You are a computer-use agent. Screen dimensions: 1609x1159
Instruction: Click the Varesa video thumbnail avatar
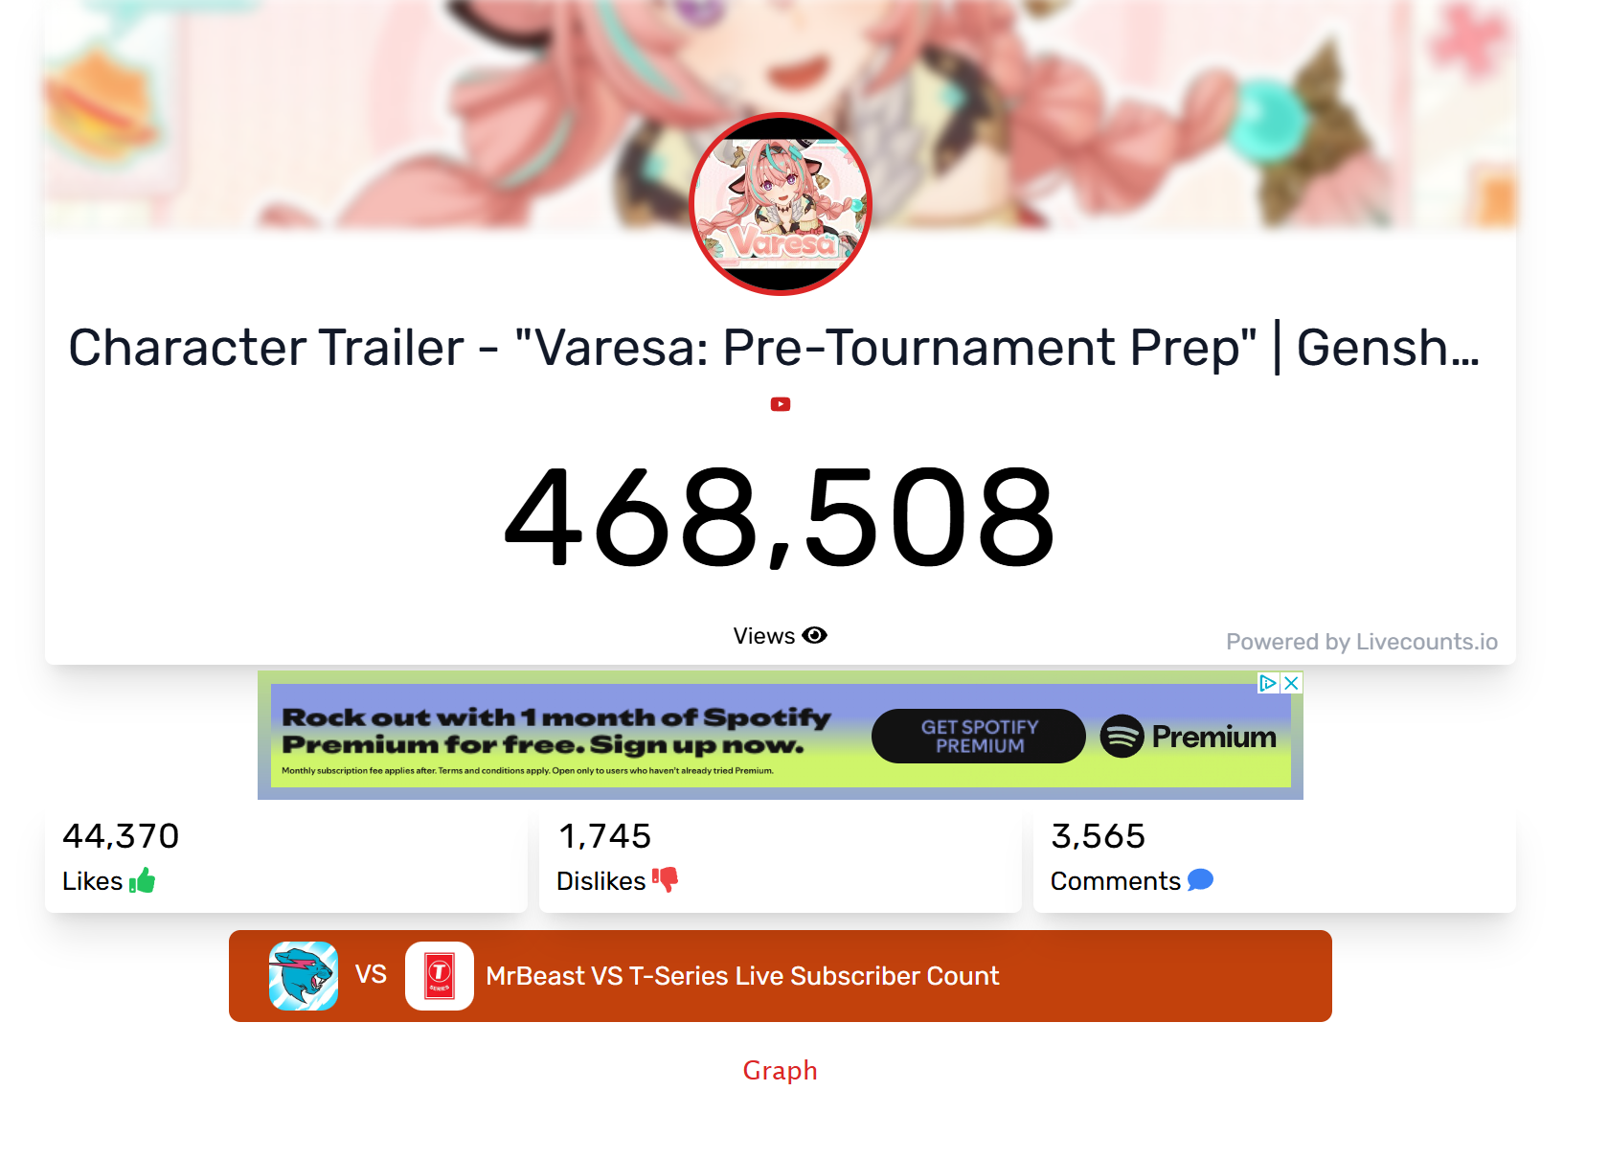coord(781,204)
